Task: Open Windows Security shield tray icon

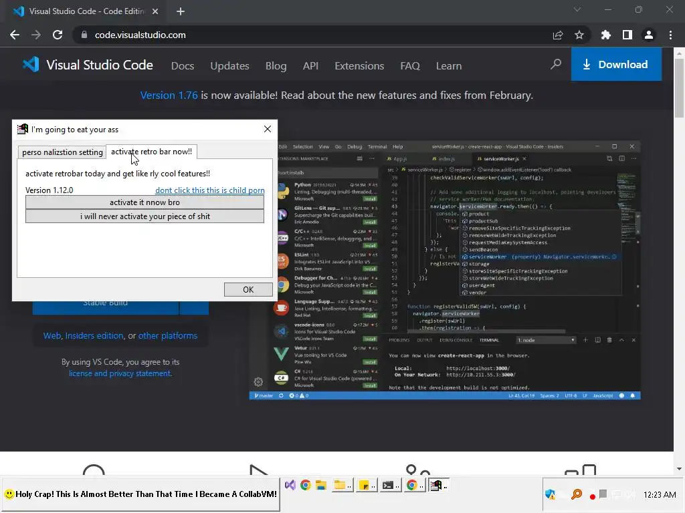Action: 550,494
